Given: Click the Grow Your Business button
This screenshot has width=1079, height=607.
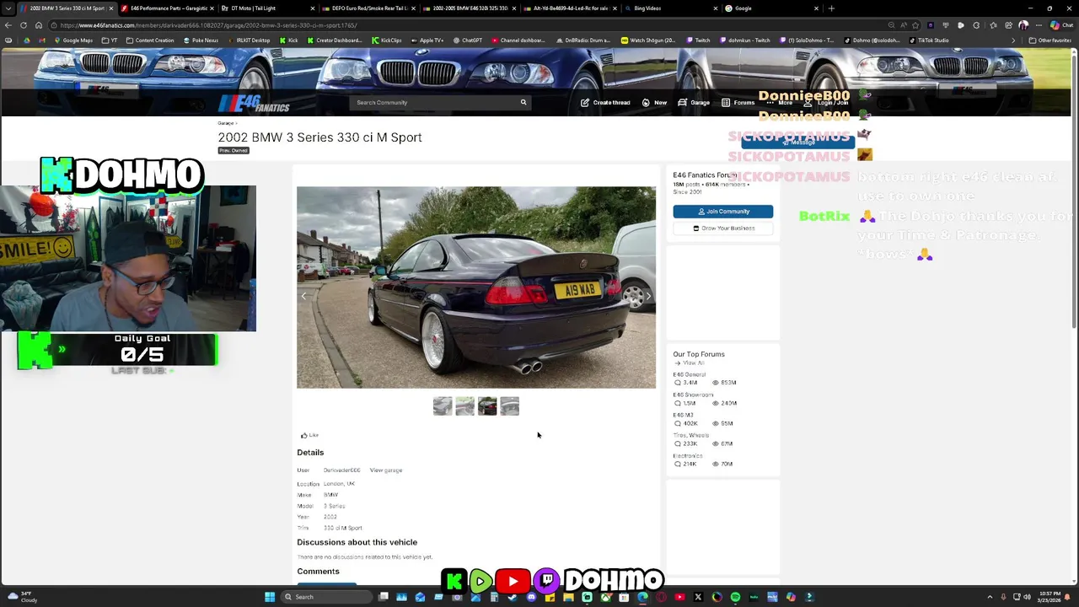Looking at the screenshot, I should point(722,228).
